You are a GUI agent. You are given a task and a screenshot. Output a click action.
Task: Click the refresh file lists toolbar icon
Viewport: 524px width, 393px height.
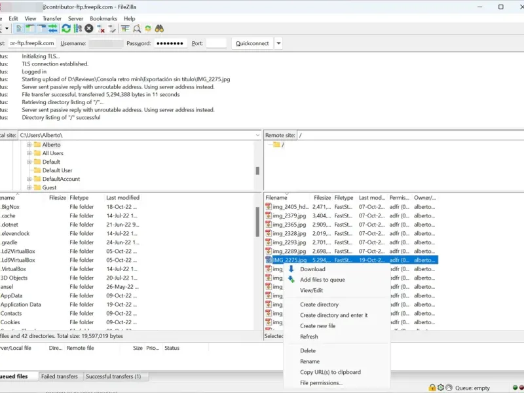[66, 29]
